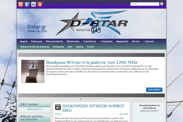Open the Εισαγωγή menu item
The width and height of the screenshot is (183, 122).
(37, 41)
